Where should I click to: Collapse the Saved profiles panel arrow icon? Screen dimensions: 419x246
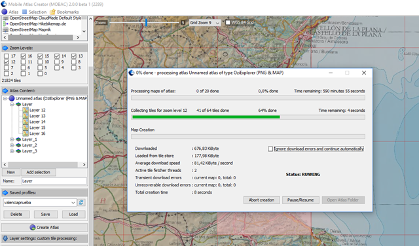5,192
